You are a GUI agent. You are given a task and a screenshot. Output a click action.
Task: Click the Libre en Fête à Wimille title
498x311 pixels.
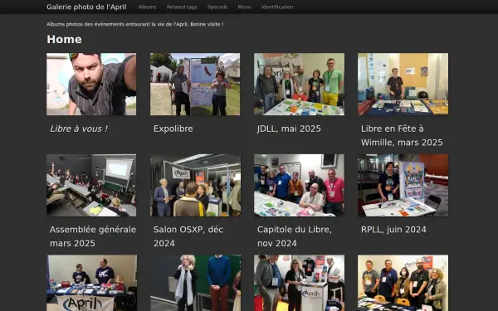tap(402, 135)
